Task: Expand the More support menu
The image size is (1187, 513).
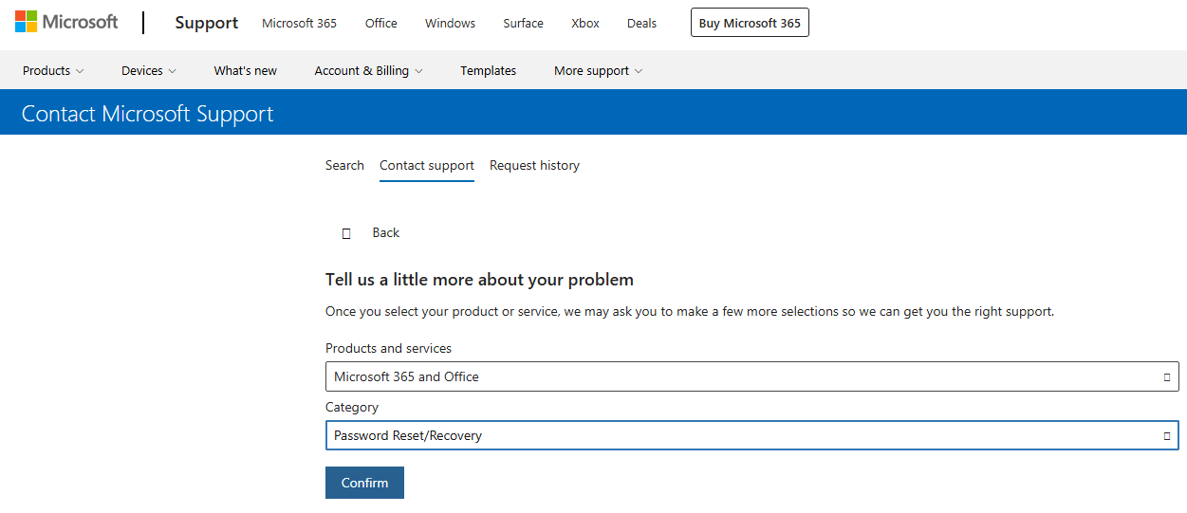Action: 598,71
